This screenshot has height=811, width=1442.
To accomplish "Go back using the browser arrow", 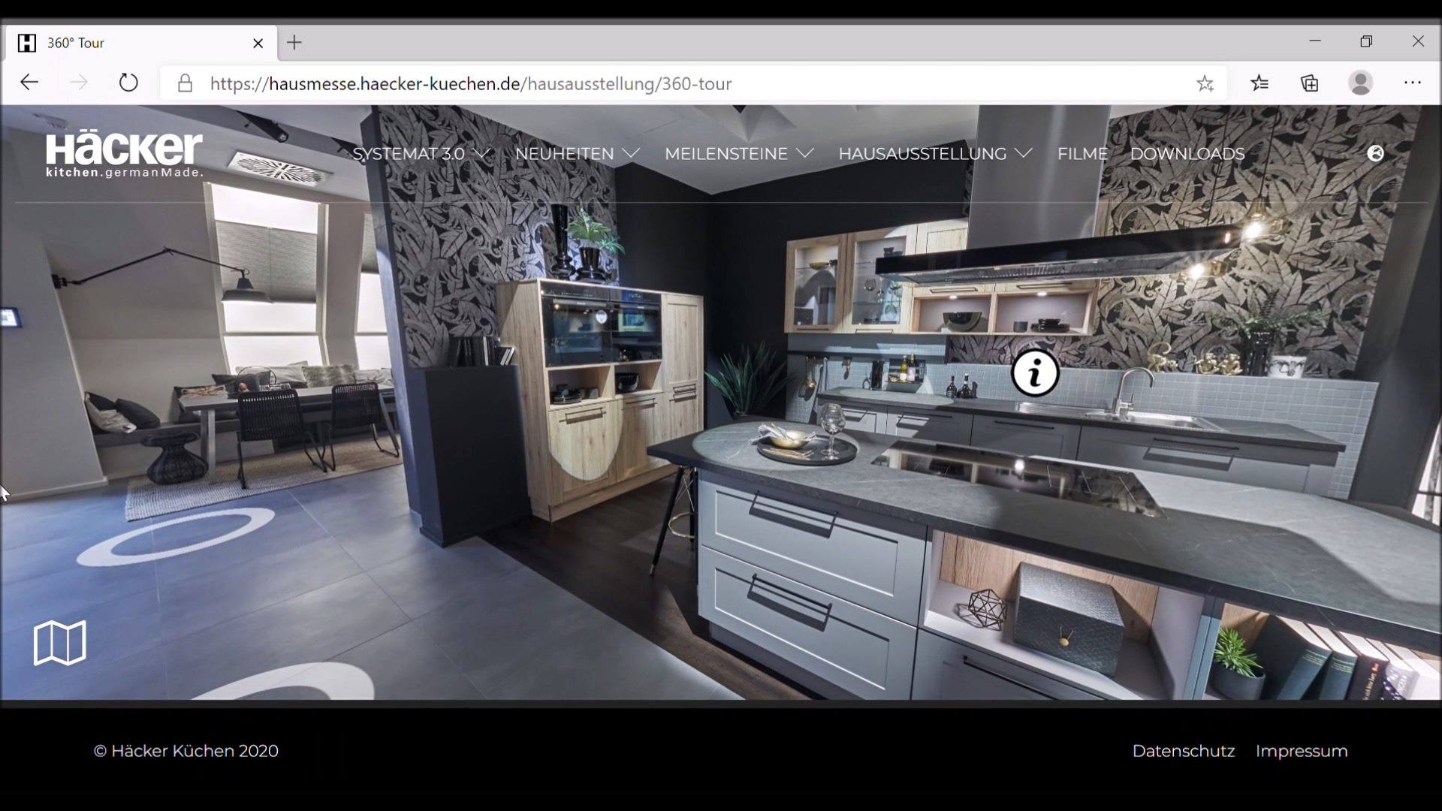I will 29,83.
